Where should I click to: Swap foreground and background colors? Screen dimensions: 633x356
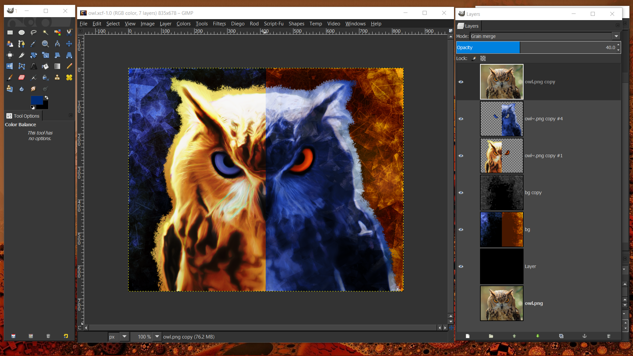(46, 98)
